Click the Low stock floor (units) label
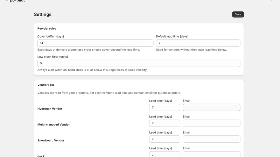Image resolution: width=280 pixels, height=157 pixels. [x=53, y=57]
